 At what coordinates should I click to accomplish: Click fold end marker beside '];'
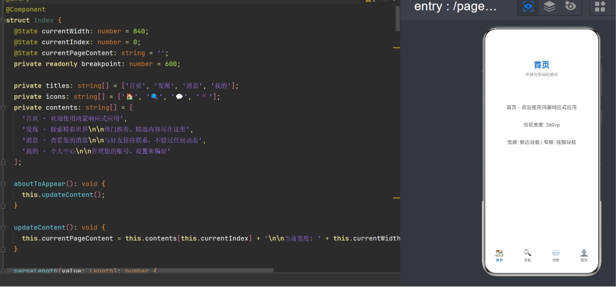pyautogui.click(x=3, y=162)
